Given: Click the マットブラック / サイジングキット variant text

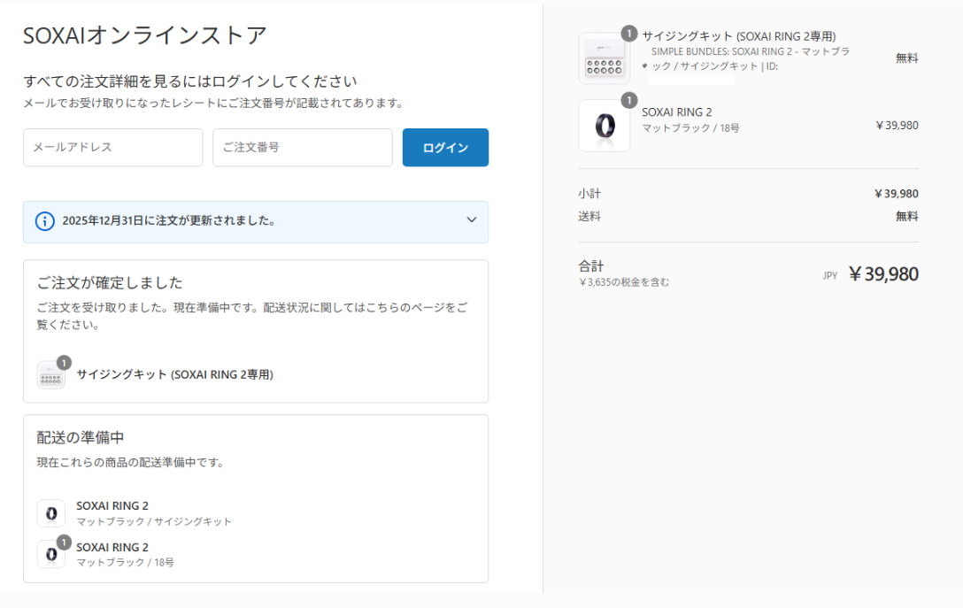Looking at the screenshot, I should point(154,521).
